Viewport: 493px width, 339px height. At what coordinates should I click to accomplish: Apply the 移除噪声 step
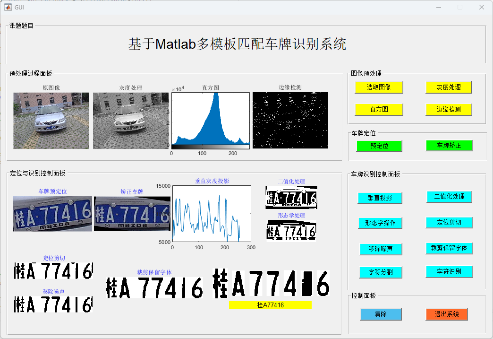[381, 249]
